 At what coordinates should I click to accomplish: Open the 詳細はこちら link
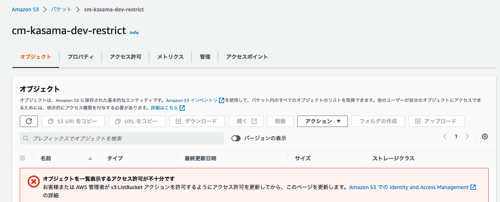[x=164, y=108]
